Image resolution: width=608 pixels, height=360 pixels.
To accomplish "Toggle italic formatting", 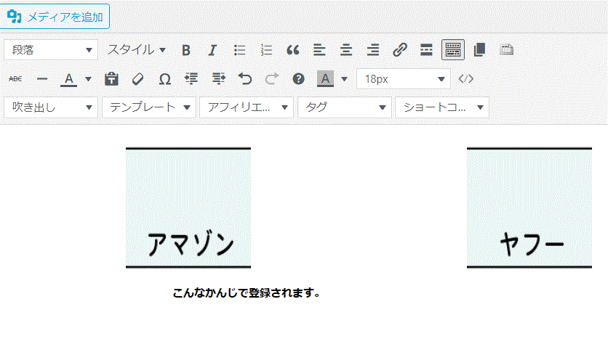I will tap(212, 50).
